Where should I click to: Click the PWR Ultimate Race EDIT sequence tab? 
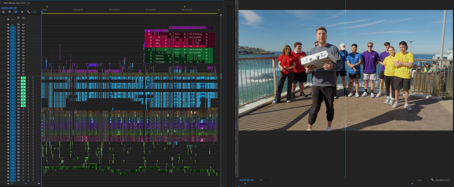point(14,3)
